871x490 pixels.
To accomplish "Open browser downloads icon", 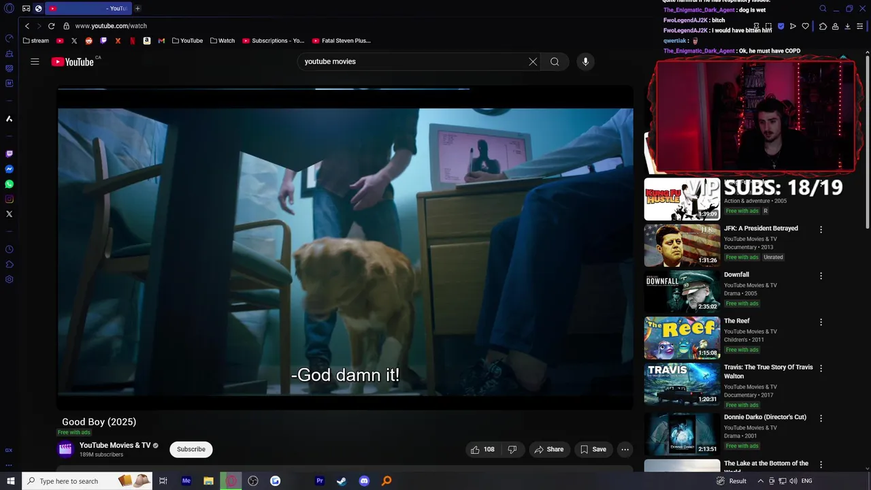I will [847, 27].
